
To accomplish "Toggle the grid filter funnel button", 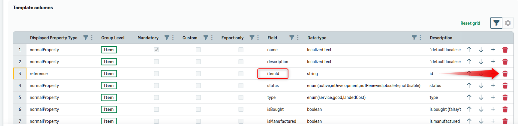I will tap(496, 23).
